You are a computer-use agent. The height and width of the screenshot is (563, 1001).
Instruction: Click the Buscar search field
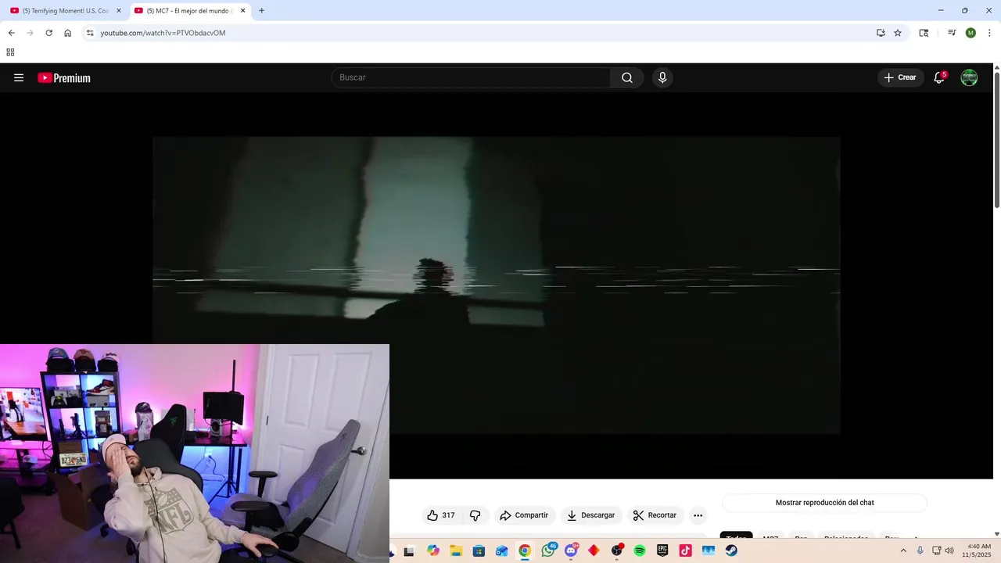tap(471, 77)
